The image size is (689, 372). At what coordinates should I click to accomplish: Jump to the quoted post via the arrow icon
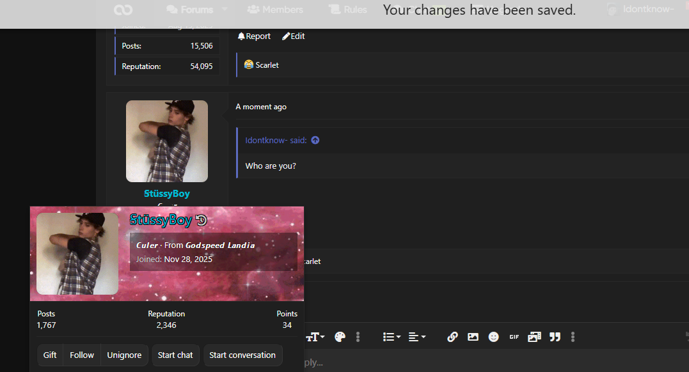pyautogui.click(x=315, y=140)
